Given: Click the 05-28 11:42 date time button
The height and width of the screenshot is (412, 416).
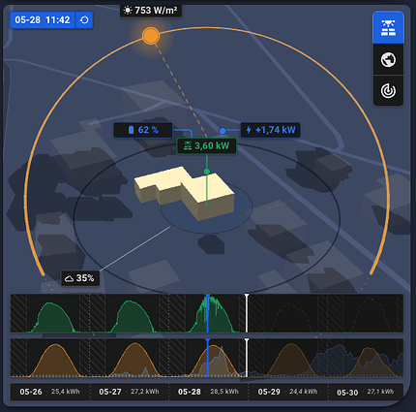Looking at the screenshot, I should [43, 20].
